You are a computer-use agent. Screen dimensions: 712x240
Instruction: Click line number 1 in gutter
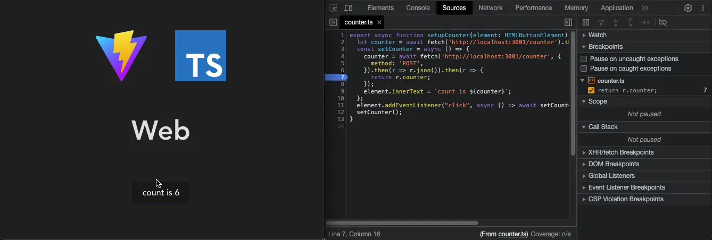coord(342,35)
